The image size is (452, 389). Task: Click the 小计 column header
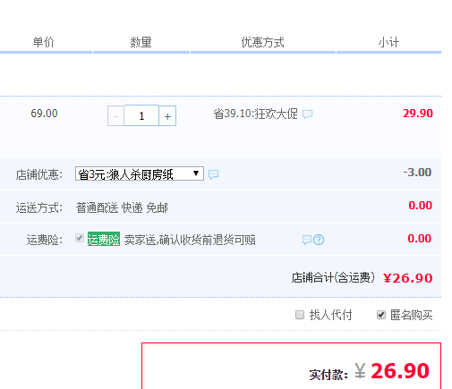coord(388,42)
